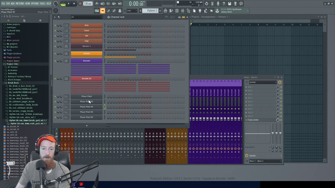Click the countdown 3.2.1 icon

(x=108, y=4)
